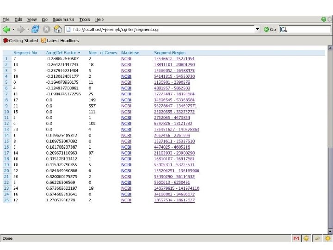333x250 pixels.
Task: Click the sun icon next to Gmail icon
Action: (306, 238)
